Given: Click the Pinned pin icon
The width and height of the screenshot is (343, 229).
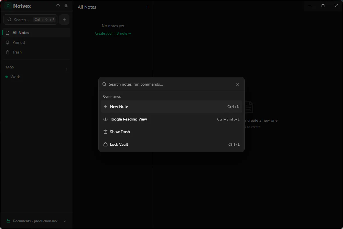Looking at the screenshot, I should 8,42.
